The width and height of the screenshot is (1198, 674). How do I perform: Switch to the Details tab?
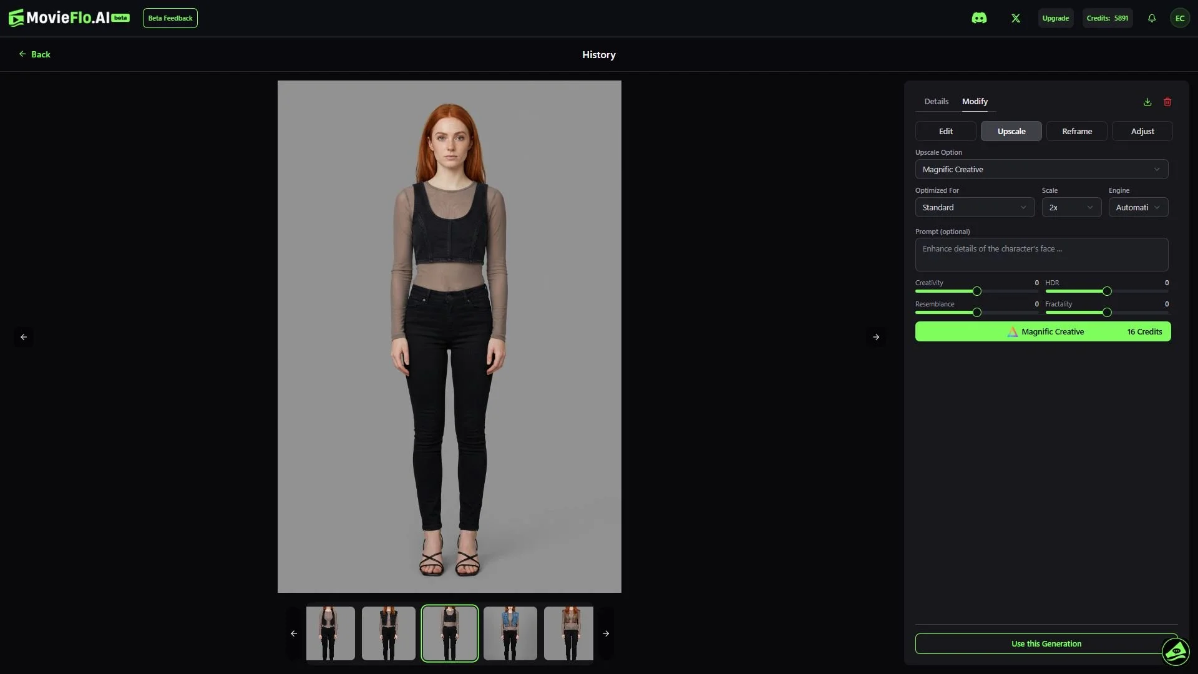pyautogui.click(x=936, y=101)
